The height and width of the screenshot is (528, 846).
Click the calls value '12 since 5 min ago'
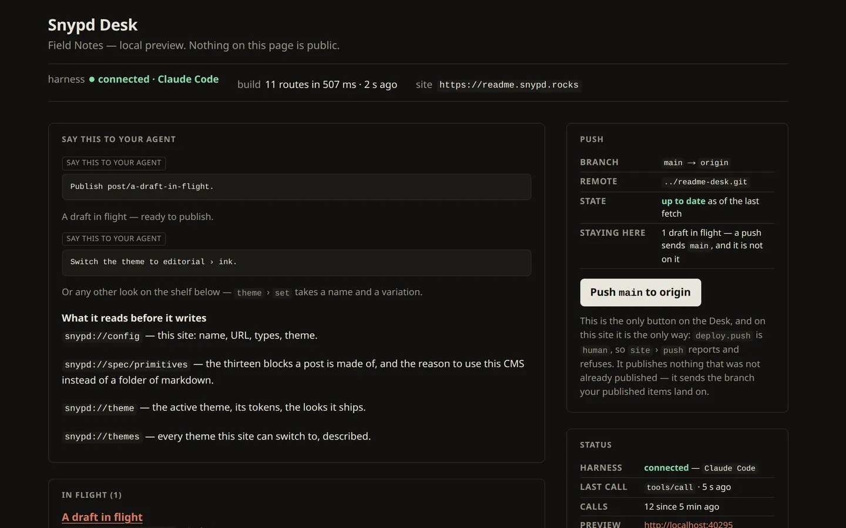681,506
